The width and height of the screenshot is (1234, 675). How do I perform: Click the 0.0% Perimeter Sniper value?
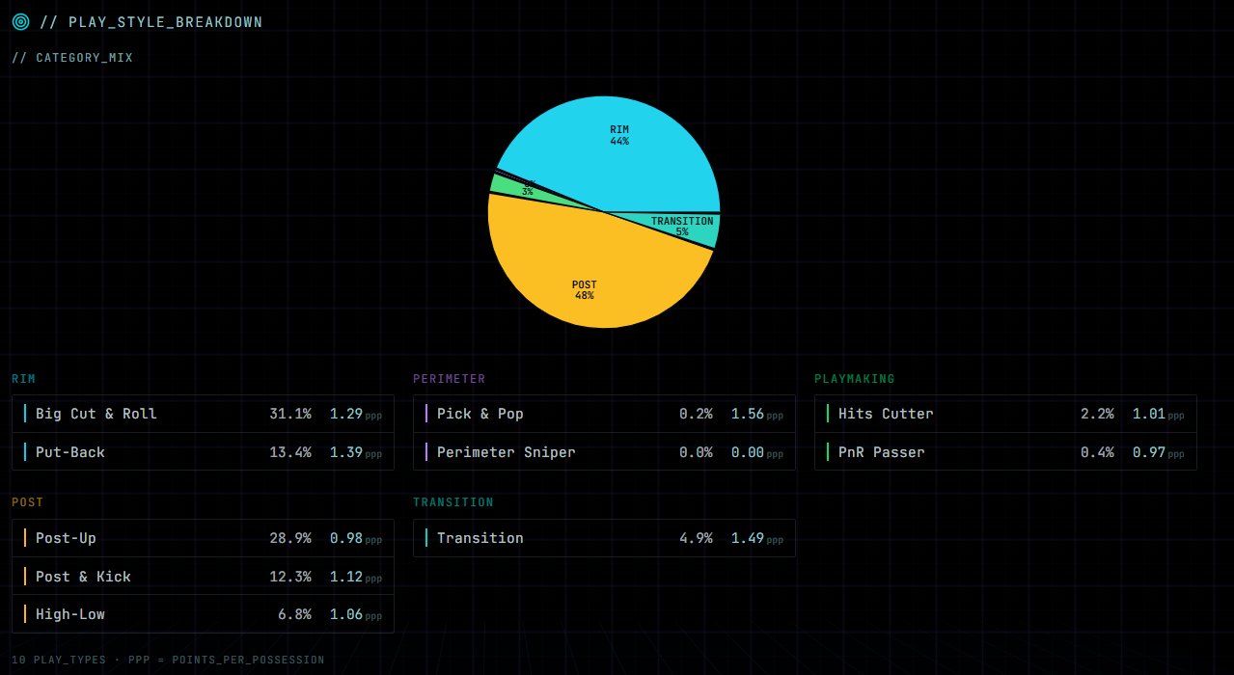click(696, 452)
